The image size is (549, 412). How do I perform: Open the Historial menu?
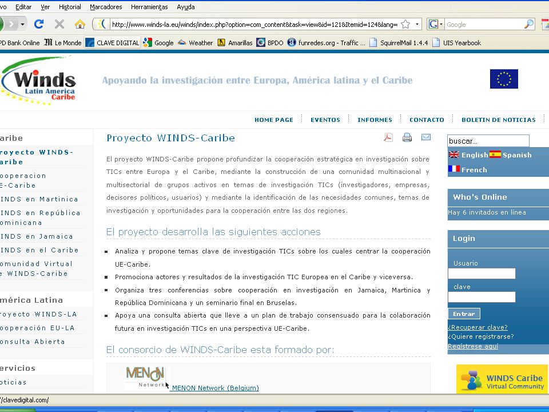pyautogui.click(x=70, y=7)
